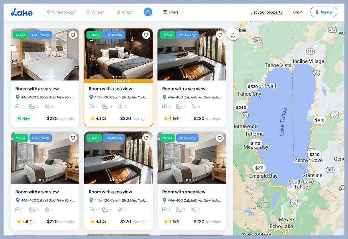Click the Cabins tag on first listing
Image resolution: width=348 pixels, height=239 pixels.
(21, 35)
